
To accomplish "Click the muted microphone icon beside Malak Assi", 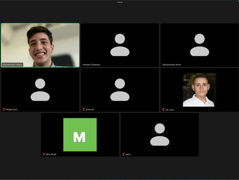I will pos(4,109).
